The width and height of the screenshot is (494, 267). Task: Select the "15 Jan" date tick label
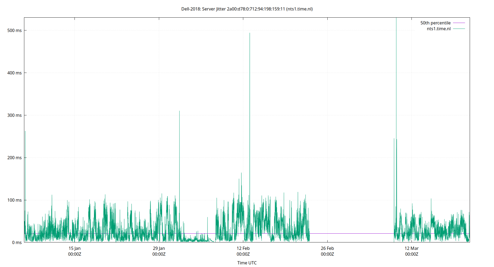(x=75, y=248)
